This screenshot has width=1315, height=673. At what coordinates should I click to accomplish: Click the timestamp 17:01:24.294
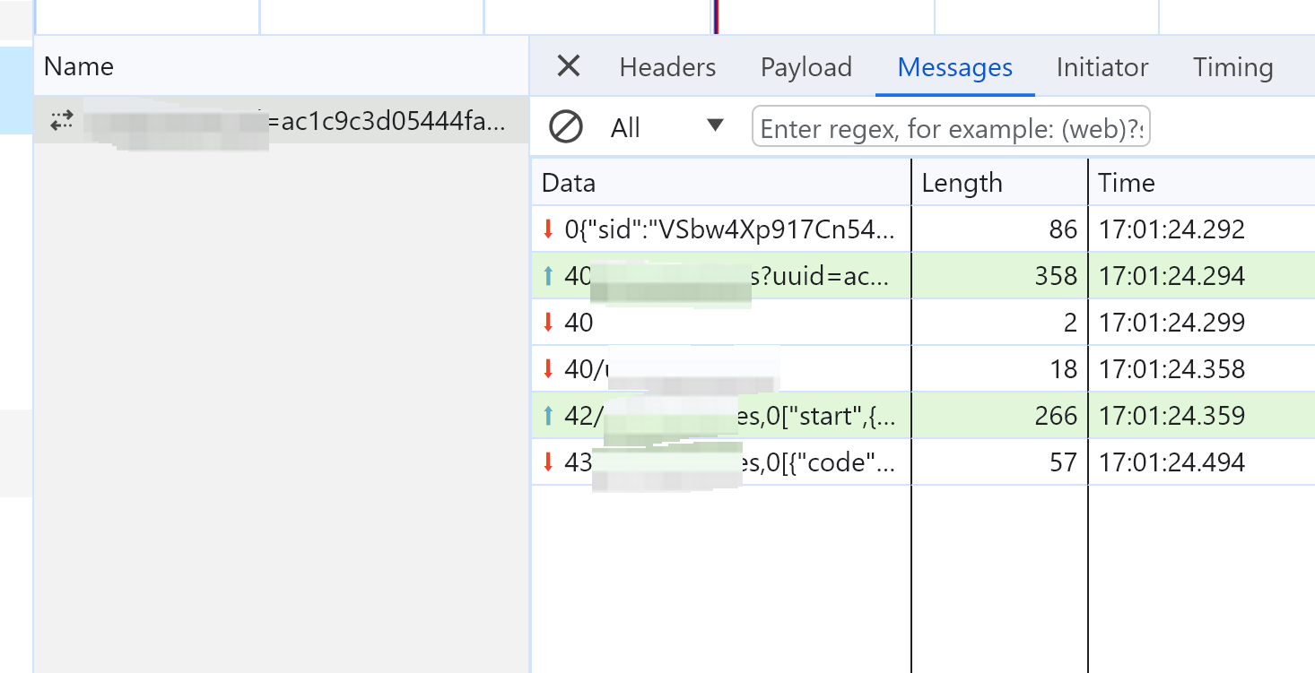pos(1171,276)
